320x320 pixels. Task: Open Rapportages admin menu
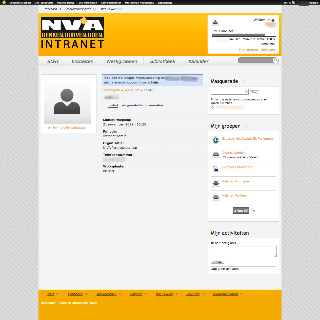[165, 3]
